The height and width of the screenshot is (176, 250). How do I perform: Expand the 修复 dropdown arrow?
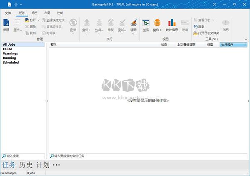(x=111, y=34)
